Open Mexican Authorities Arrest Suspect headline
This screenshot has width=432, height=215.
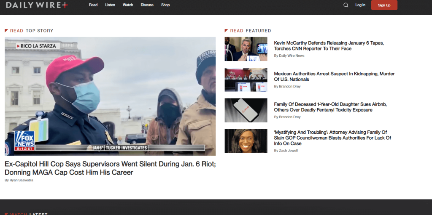point(334,77)
